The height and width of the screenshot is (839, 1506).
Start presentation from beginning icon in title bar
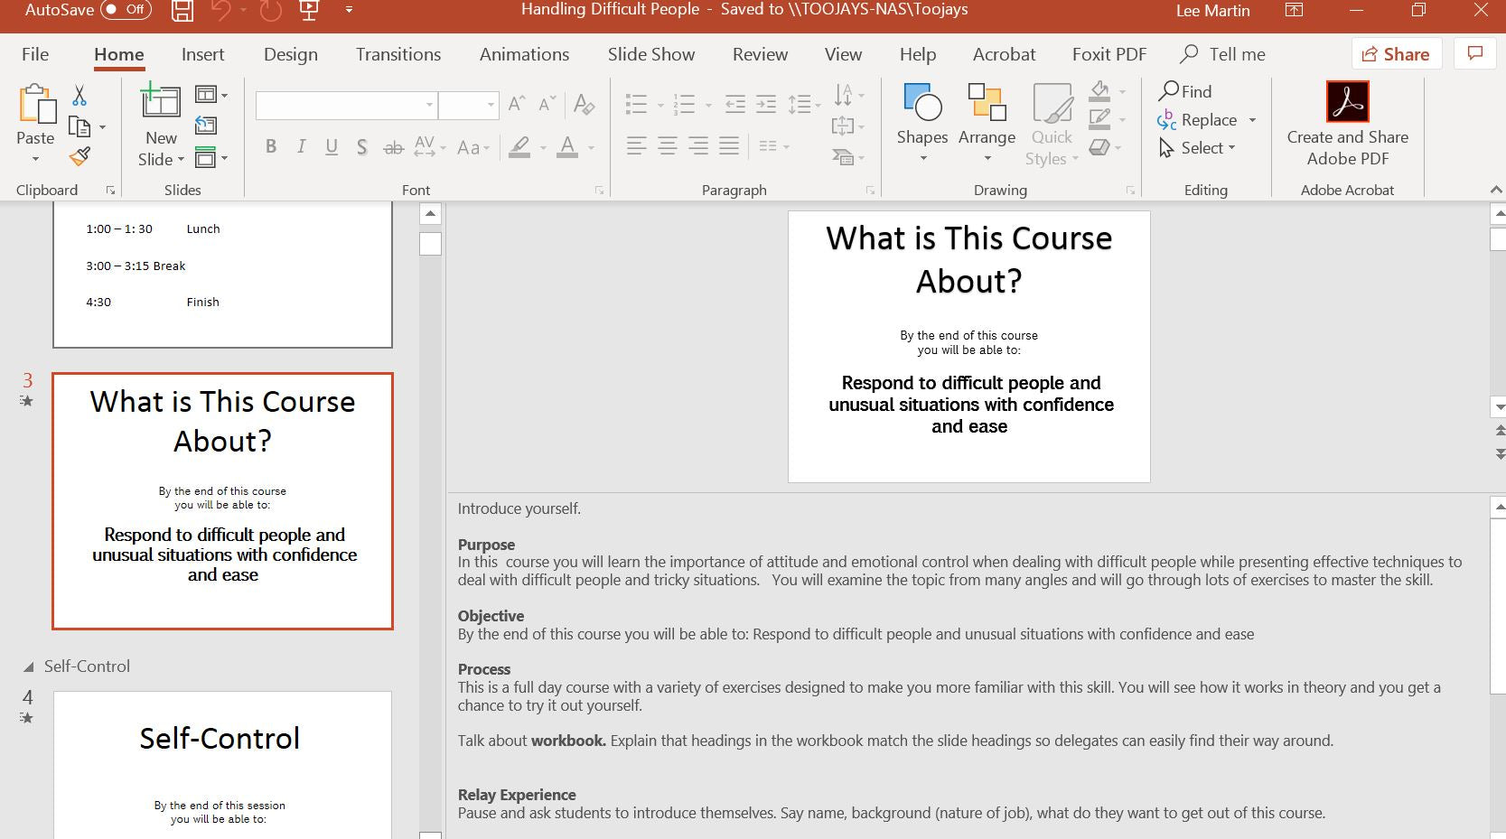[309, 11]
